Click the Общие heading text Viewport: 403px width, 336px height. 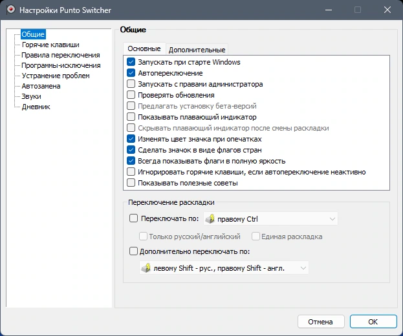tap(133, 30)
